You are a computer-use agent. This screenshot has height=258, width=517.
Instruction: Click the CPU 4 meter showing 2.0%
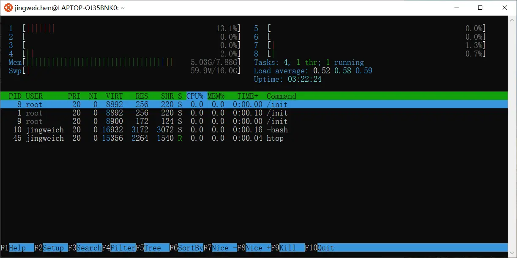point(125,54)
